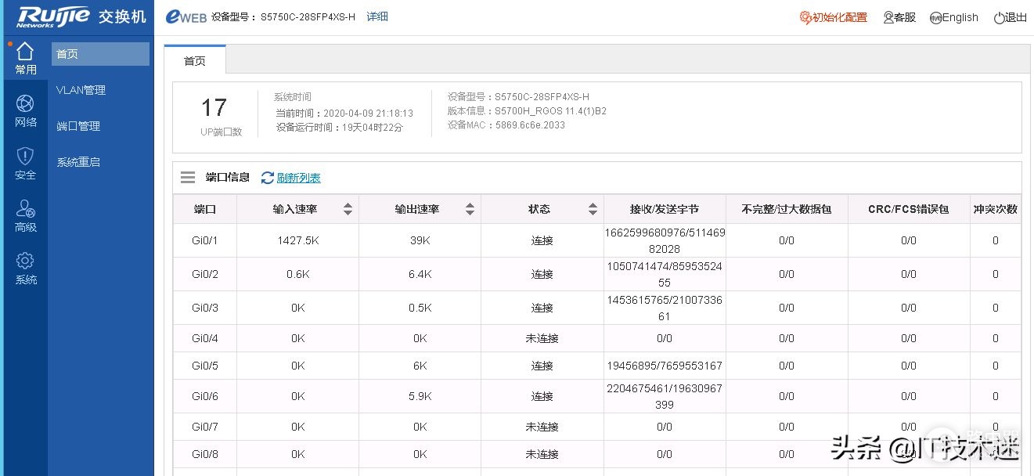The width and height of the screenshot is (1034, 476).
Task: Open 客服 support link
Action: [x=905, y=17]
